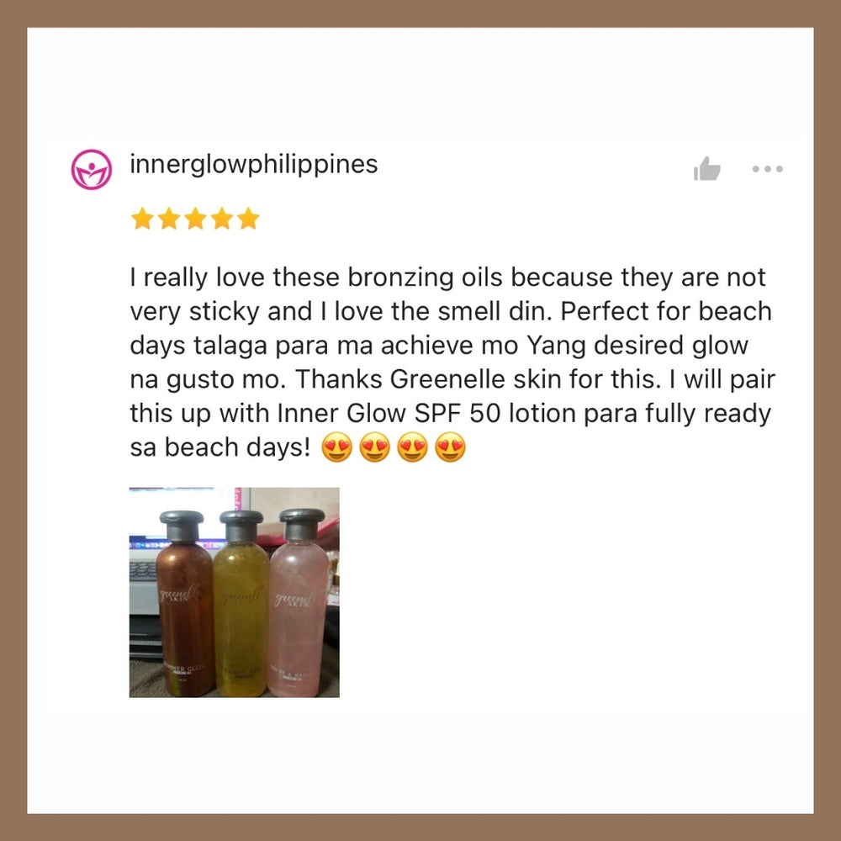Click the pink innerglowphilippines avatar logo
The image size is (841, 841).
click(92, 169)
